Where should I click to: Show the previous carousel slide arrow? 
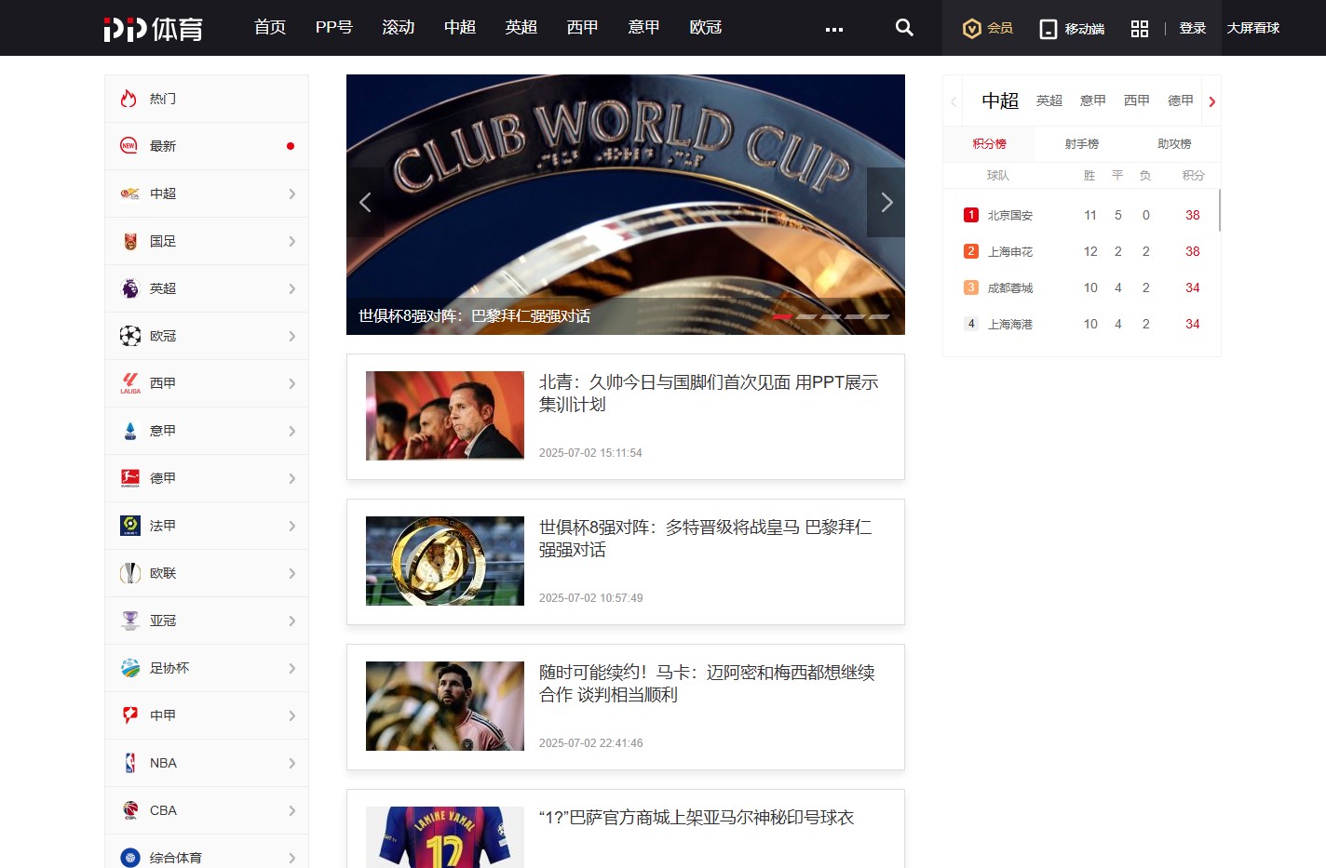click(x=365, y=202)
